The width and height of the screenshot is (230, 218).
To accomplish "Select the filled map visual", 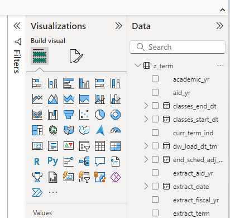I will click(x=69, y=130).
